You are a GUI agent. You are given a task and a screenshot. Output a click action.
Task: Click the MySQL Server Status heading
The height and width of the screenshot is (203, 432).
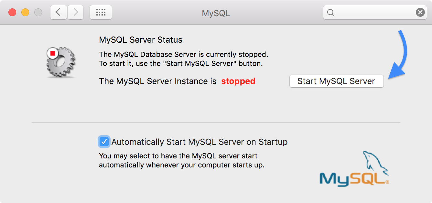(x=140, y=39)
